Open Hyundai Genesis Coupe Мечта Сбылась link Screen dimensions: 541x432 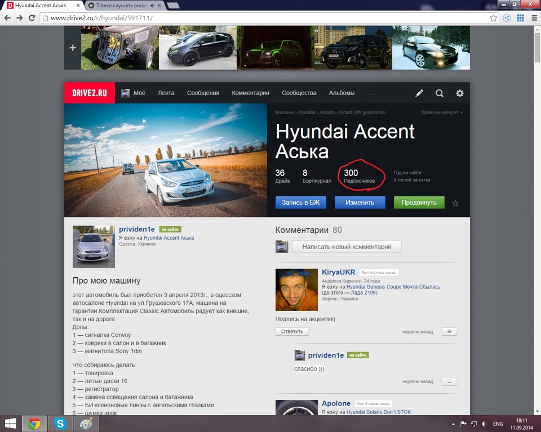pyautogui.click(x=393, y=287)
